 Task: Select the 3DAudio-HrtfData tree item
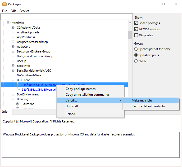pyautogui.click(x=29, y=28)
